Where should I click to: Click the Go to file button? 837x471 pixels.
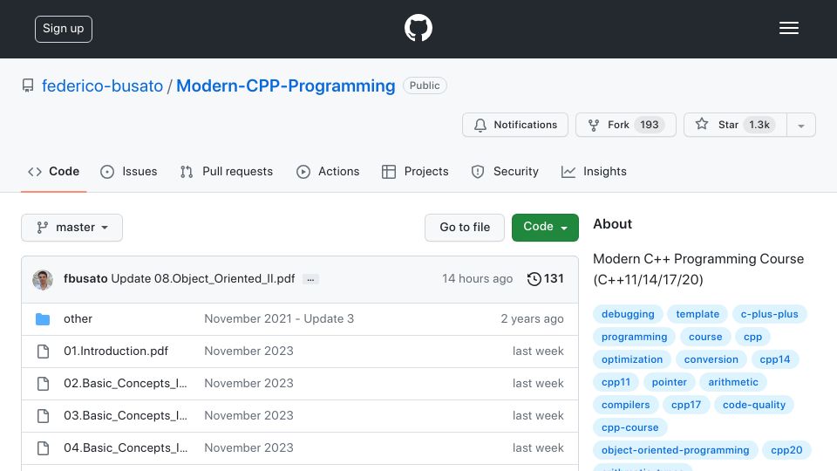465,228
